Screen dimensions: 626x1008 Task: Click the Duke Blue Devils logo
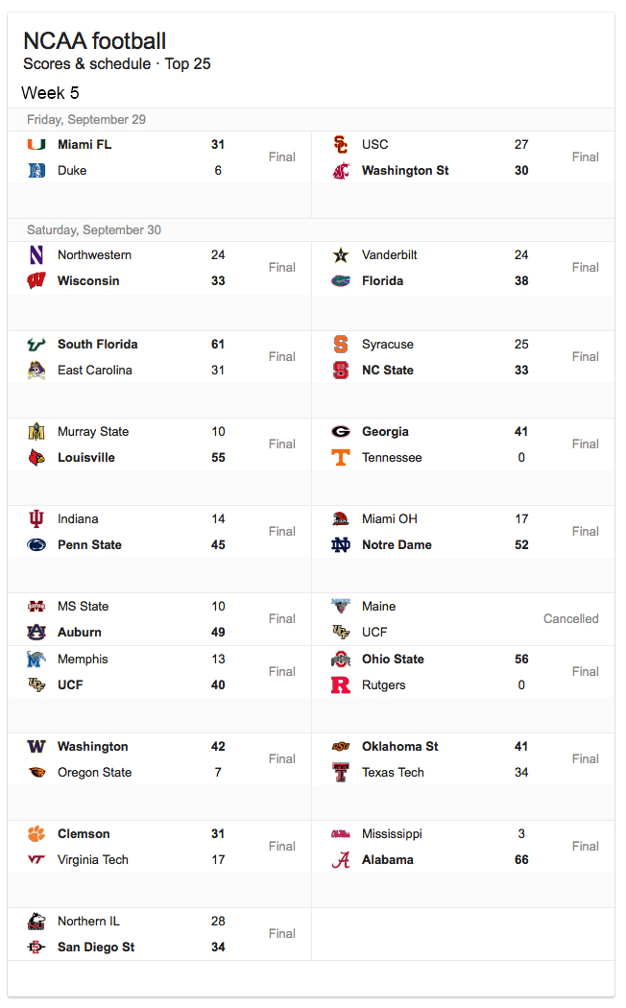[36, 171]
